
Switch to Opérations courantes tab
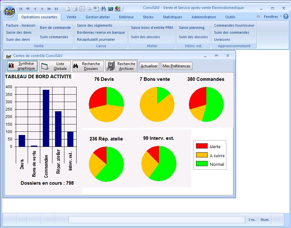[39, 17]
